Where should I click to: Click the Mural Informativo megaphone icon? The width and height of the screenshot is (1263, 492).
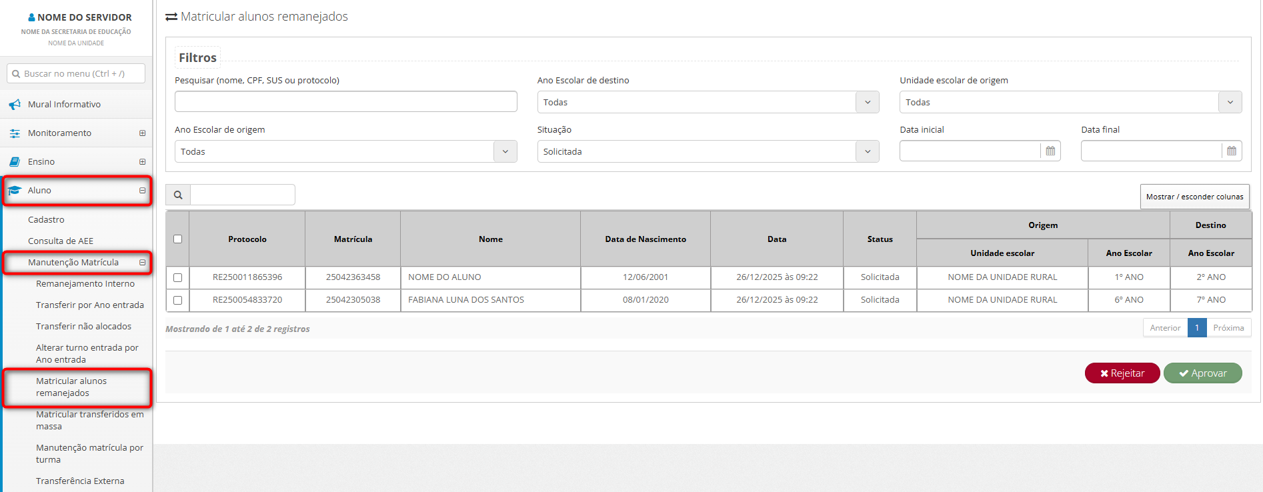(x=15, y=105)
